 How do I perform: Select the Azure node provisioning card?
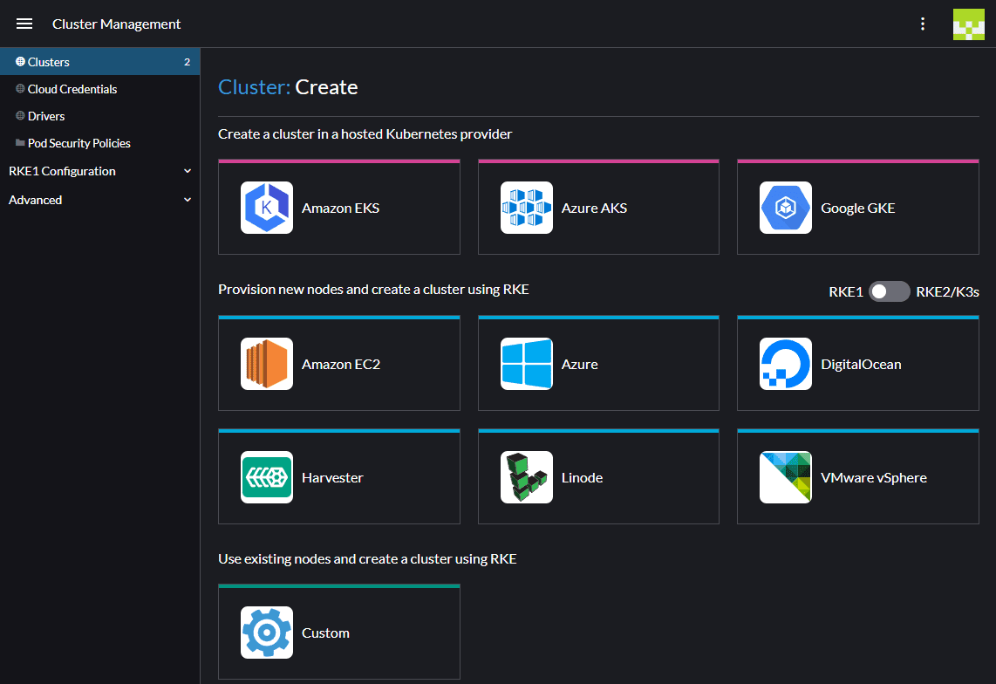point(598,364)
